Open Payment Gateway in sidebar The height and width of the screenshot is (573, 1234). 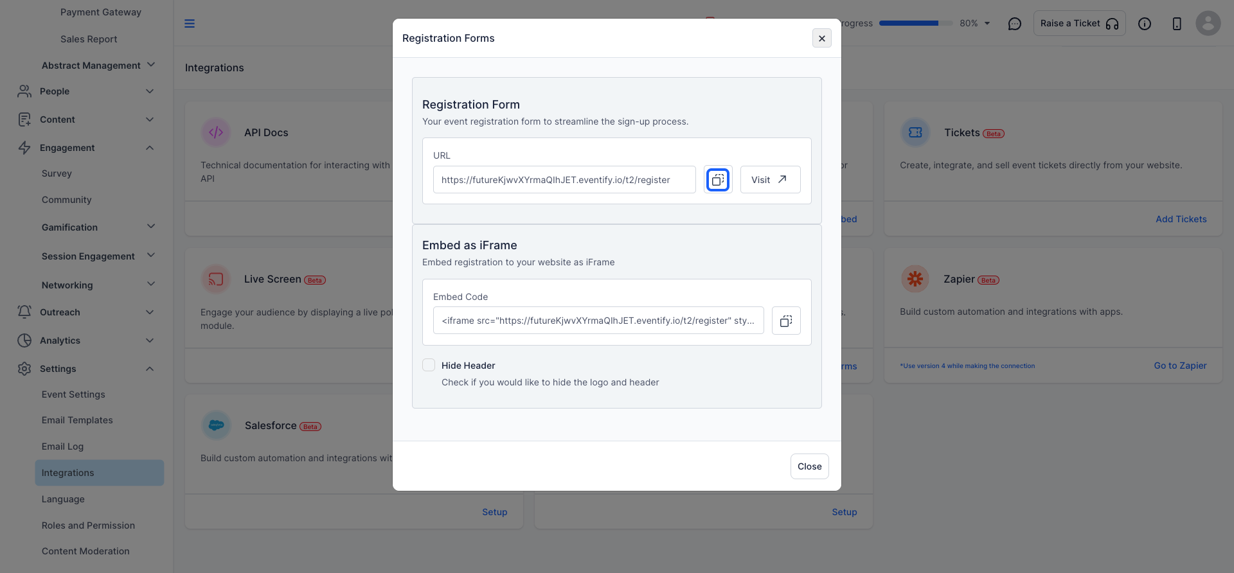[100, 12]
